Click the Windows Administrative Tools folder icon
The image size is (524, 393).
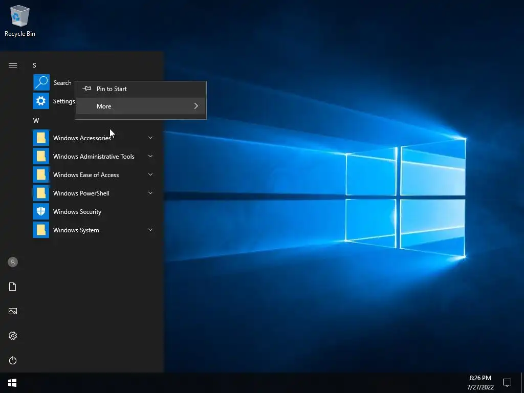pos(41,156)
